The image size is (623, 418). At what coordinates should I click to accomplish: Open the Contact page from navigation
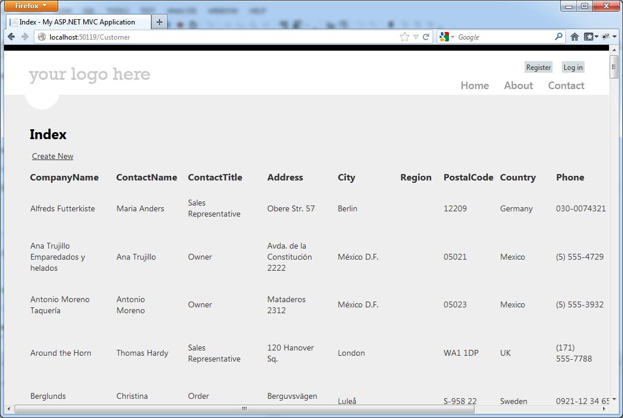566,86
